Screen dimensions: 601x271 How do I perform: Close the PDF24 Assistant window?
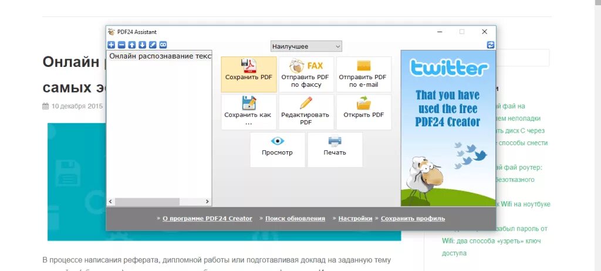pos(484,32)
